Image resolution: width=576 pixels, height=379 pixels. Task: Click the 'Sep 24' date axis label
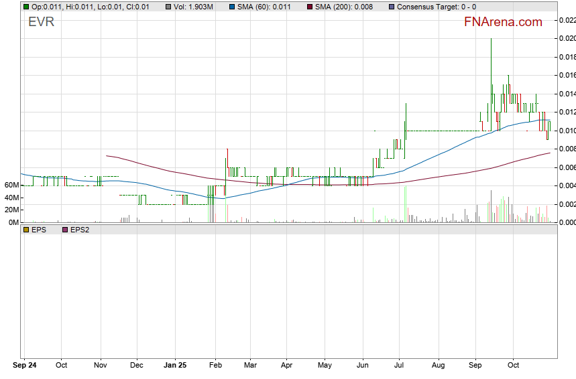[x=24, y=366]
